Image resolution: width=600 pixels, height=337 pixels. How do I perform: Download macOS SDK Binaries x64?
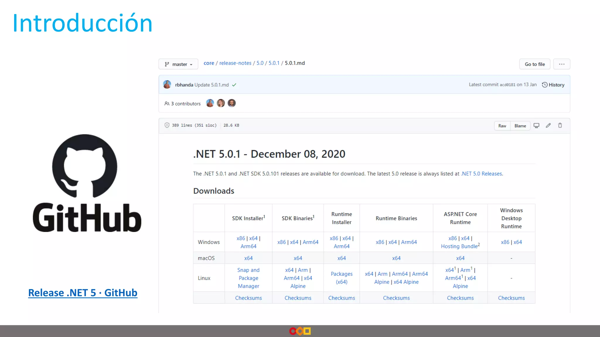coord(298,258)
